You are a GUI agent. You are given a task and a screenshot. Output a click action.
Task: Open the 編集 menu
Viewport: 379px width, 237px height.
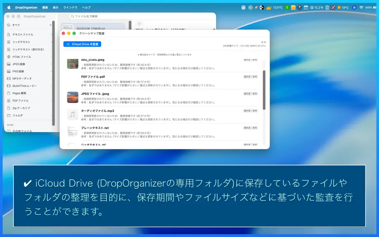coord(45,7)
